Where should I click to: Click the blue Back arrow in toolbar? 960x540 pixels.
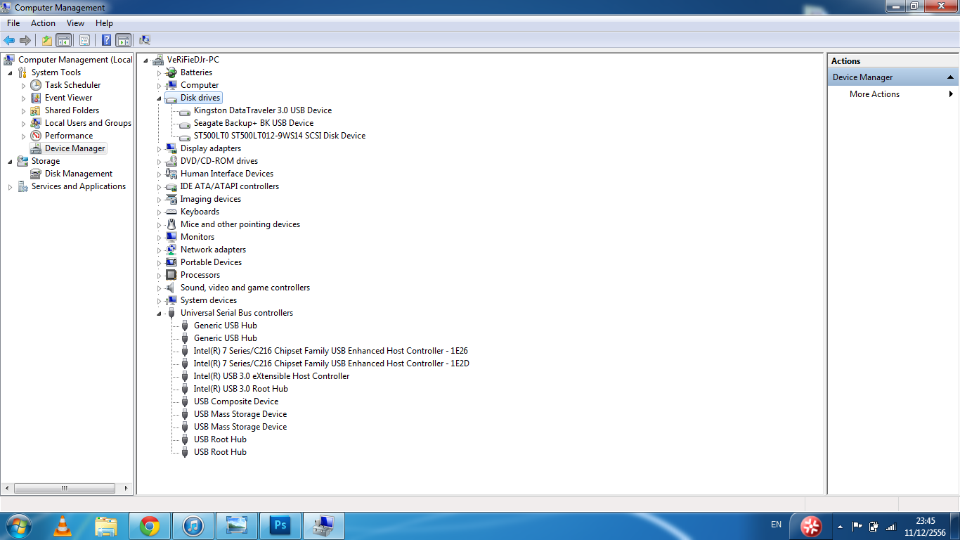9,40
